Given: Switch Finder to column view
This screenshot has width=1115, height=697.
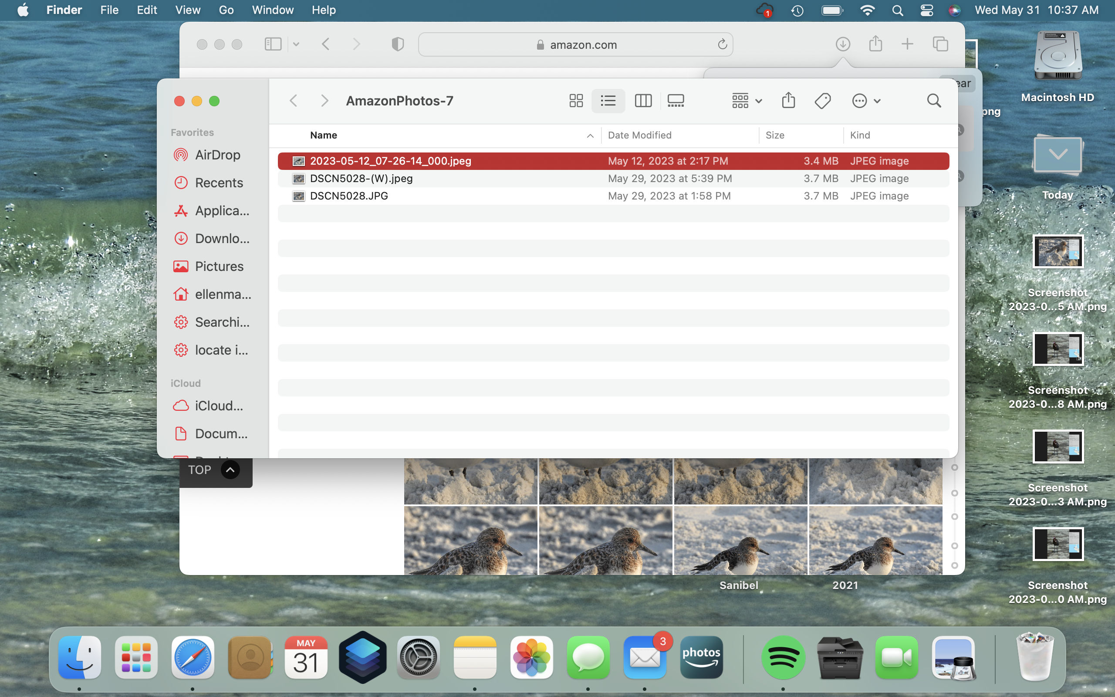Looking at the screenshot, I should pyautogui.click(x=643, y=101).
